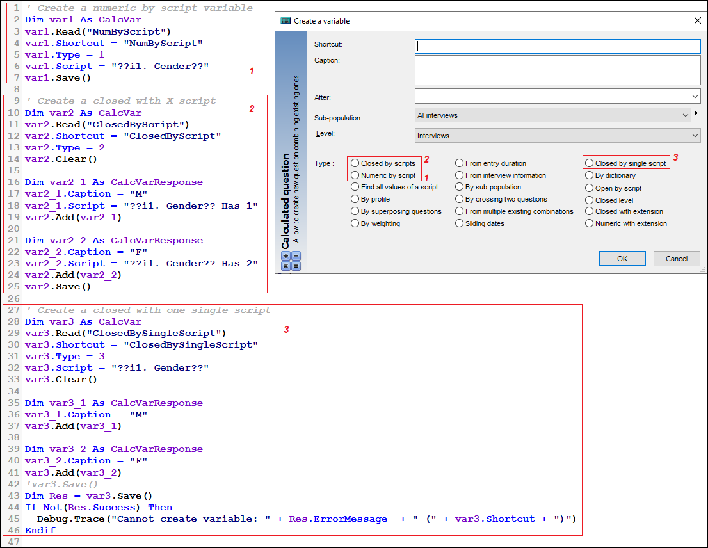
Task: Click code line 'var2.Add(var2_2)'
Action: pos(73,275)
